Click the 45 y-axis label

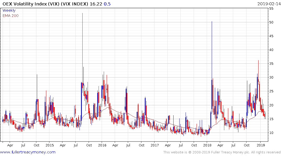click(271, 36)
